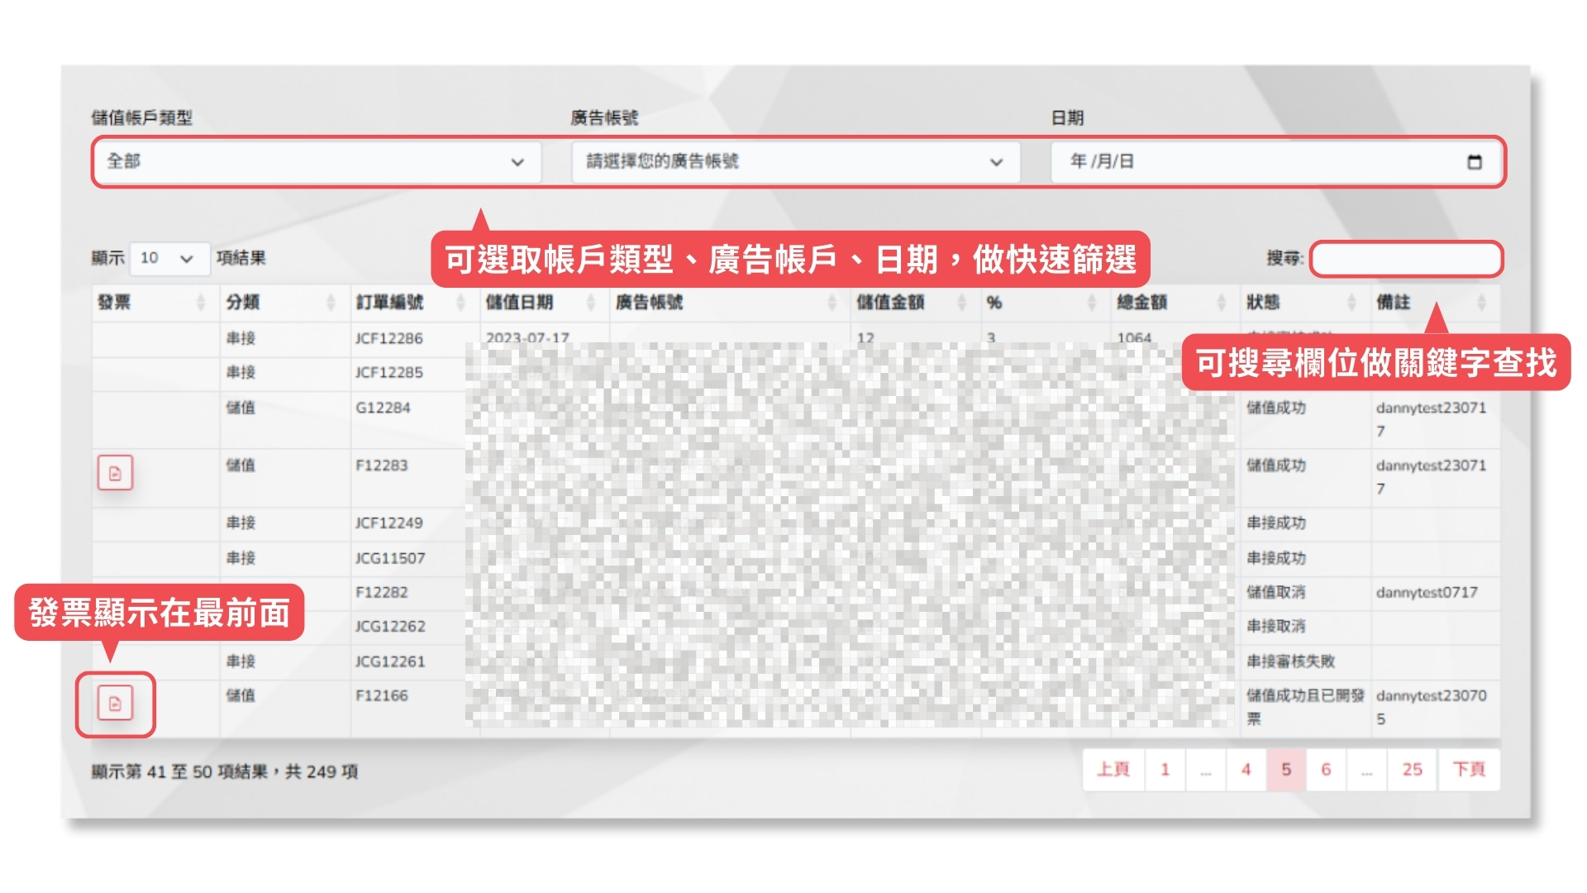The image size is (1587, 893).
Task: Sort table by 發票 column arrows
Action: click(x=200, y=303)
